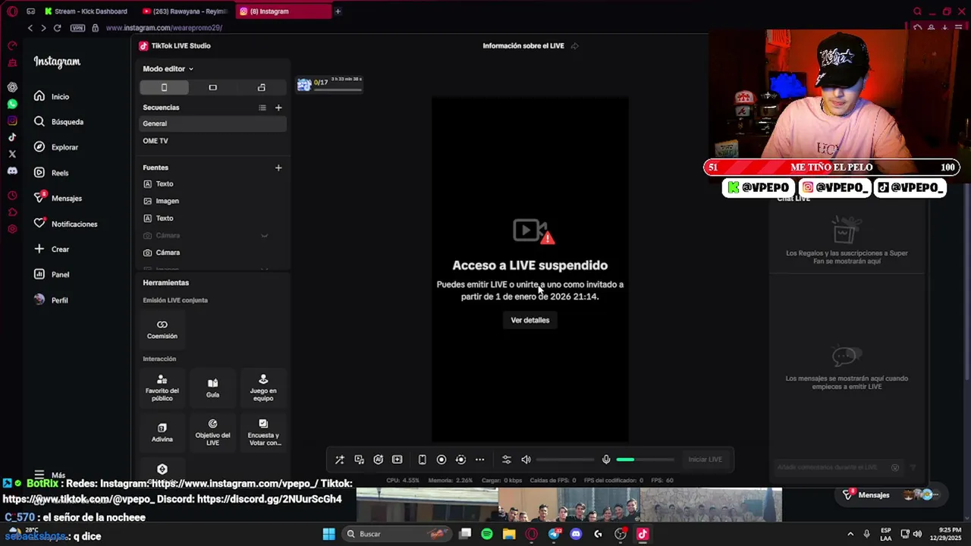Select the dual-orientation layout mode
The width and height of the screenshot is (971, 546).
pos(261,88)
